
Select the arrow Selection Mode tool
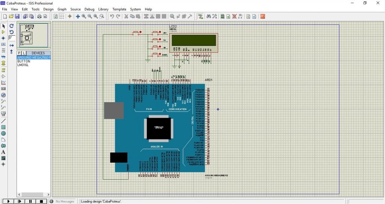(x=3, y=26)
